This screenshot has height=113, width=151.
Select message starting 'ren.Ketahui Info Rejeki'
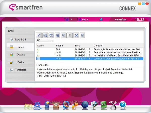click(x=90, y=55)
